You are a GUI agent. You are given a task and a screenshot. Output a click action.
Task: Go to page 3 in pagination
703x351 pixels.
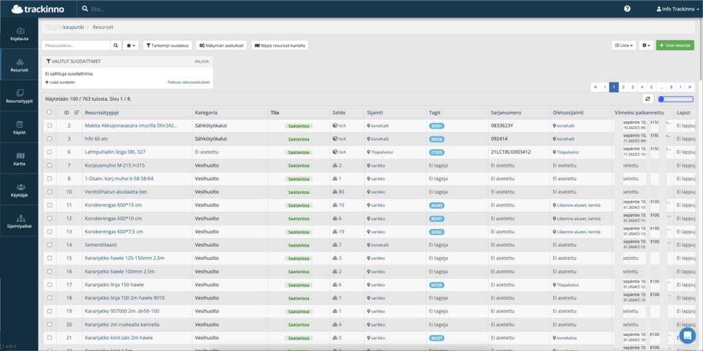pyautogui.click(x=633, y=87)
